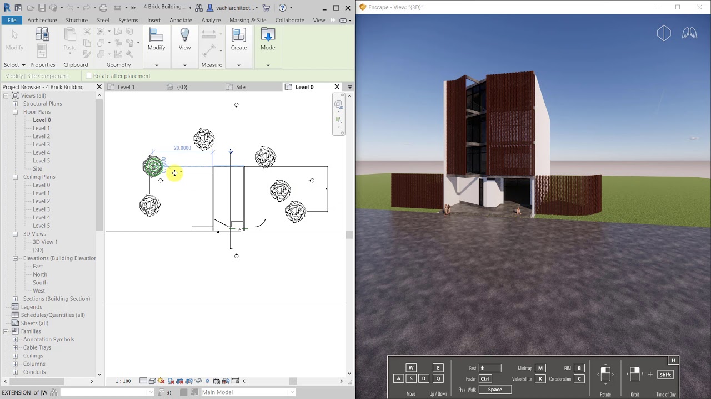The image size is (711, 399).
Task: Click the Crop View icon in view control bar
Action: point(180,381)
